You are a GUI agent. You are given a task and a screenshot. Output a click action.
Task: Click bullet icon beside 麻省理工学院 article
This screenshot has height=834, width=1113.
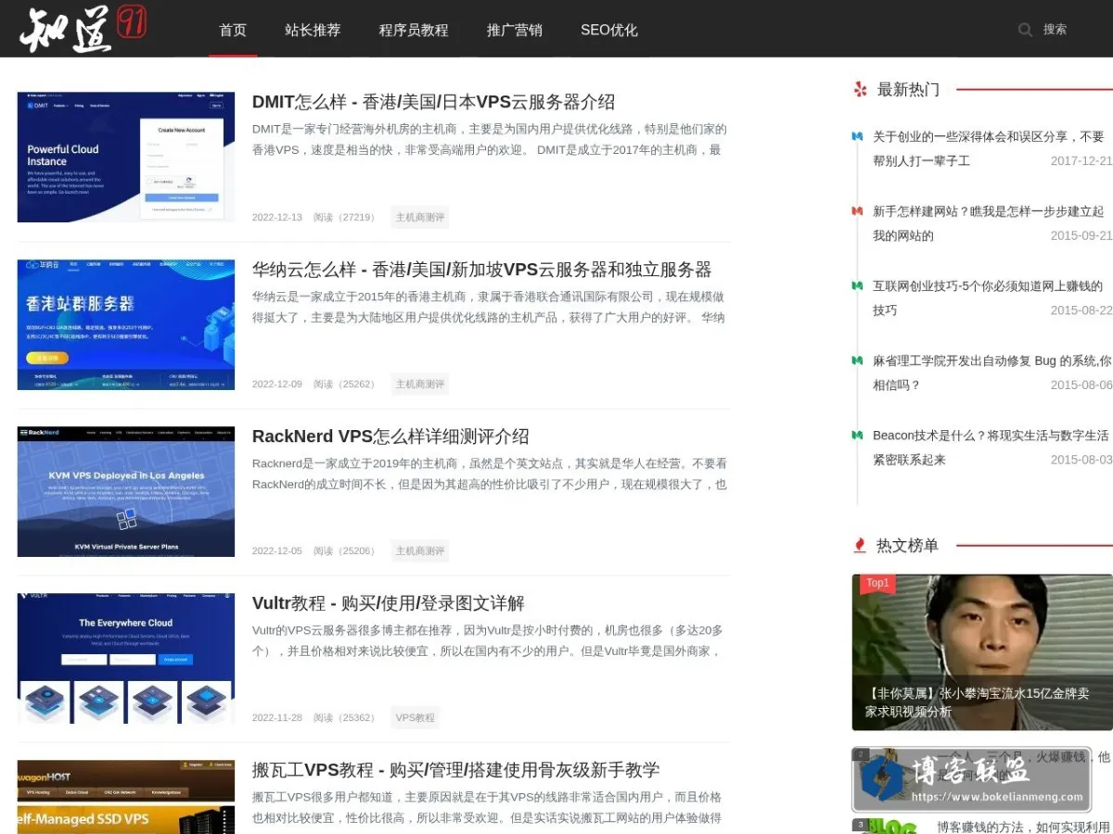coord(858,360)
